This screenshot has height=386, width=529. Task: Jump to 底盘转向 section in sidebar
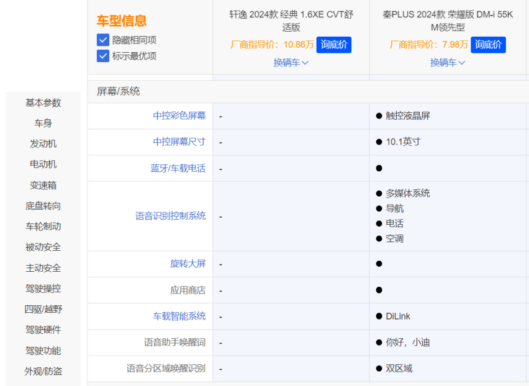tap(43, 205)
